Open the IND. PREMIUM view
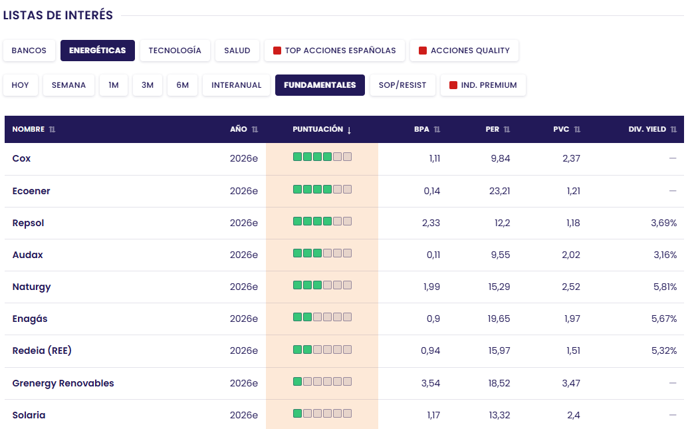The image size is (698, 429). coord(483,85)
